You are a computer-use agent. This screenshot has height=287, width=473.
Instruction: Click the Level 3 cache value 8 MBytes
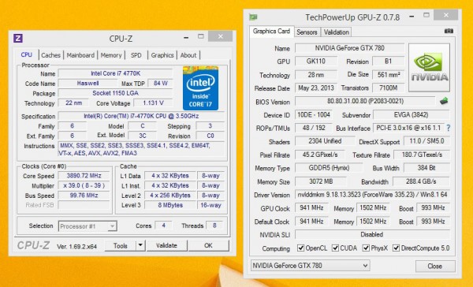click(x=170, y=205)
